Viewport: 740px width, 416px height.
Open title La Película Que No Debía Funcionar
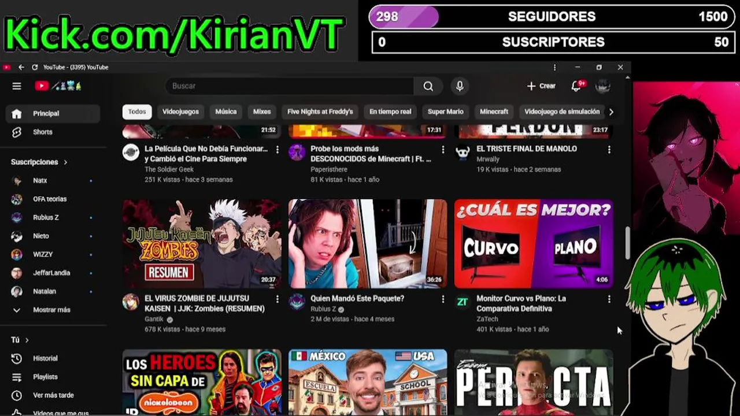206,154
